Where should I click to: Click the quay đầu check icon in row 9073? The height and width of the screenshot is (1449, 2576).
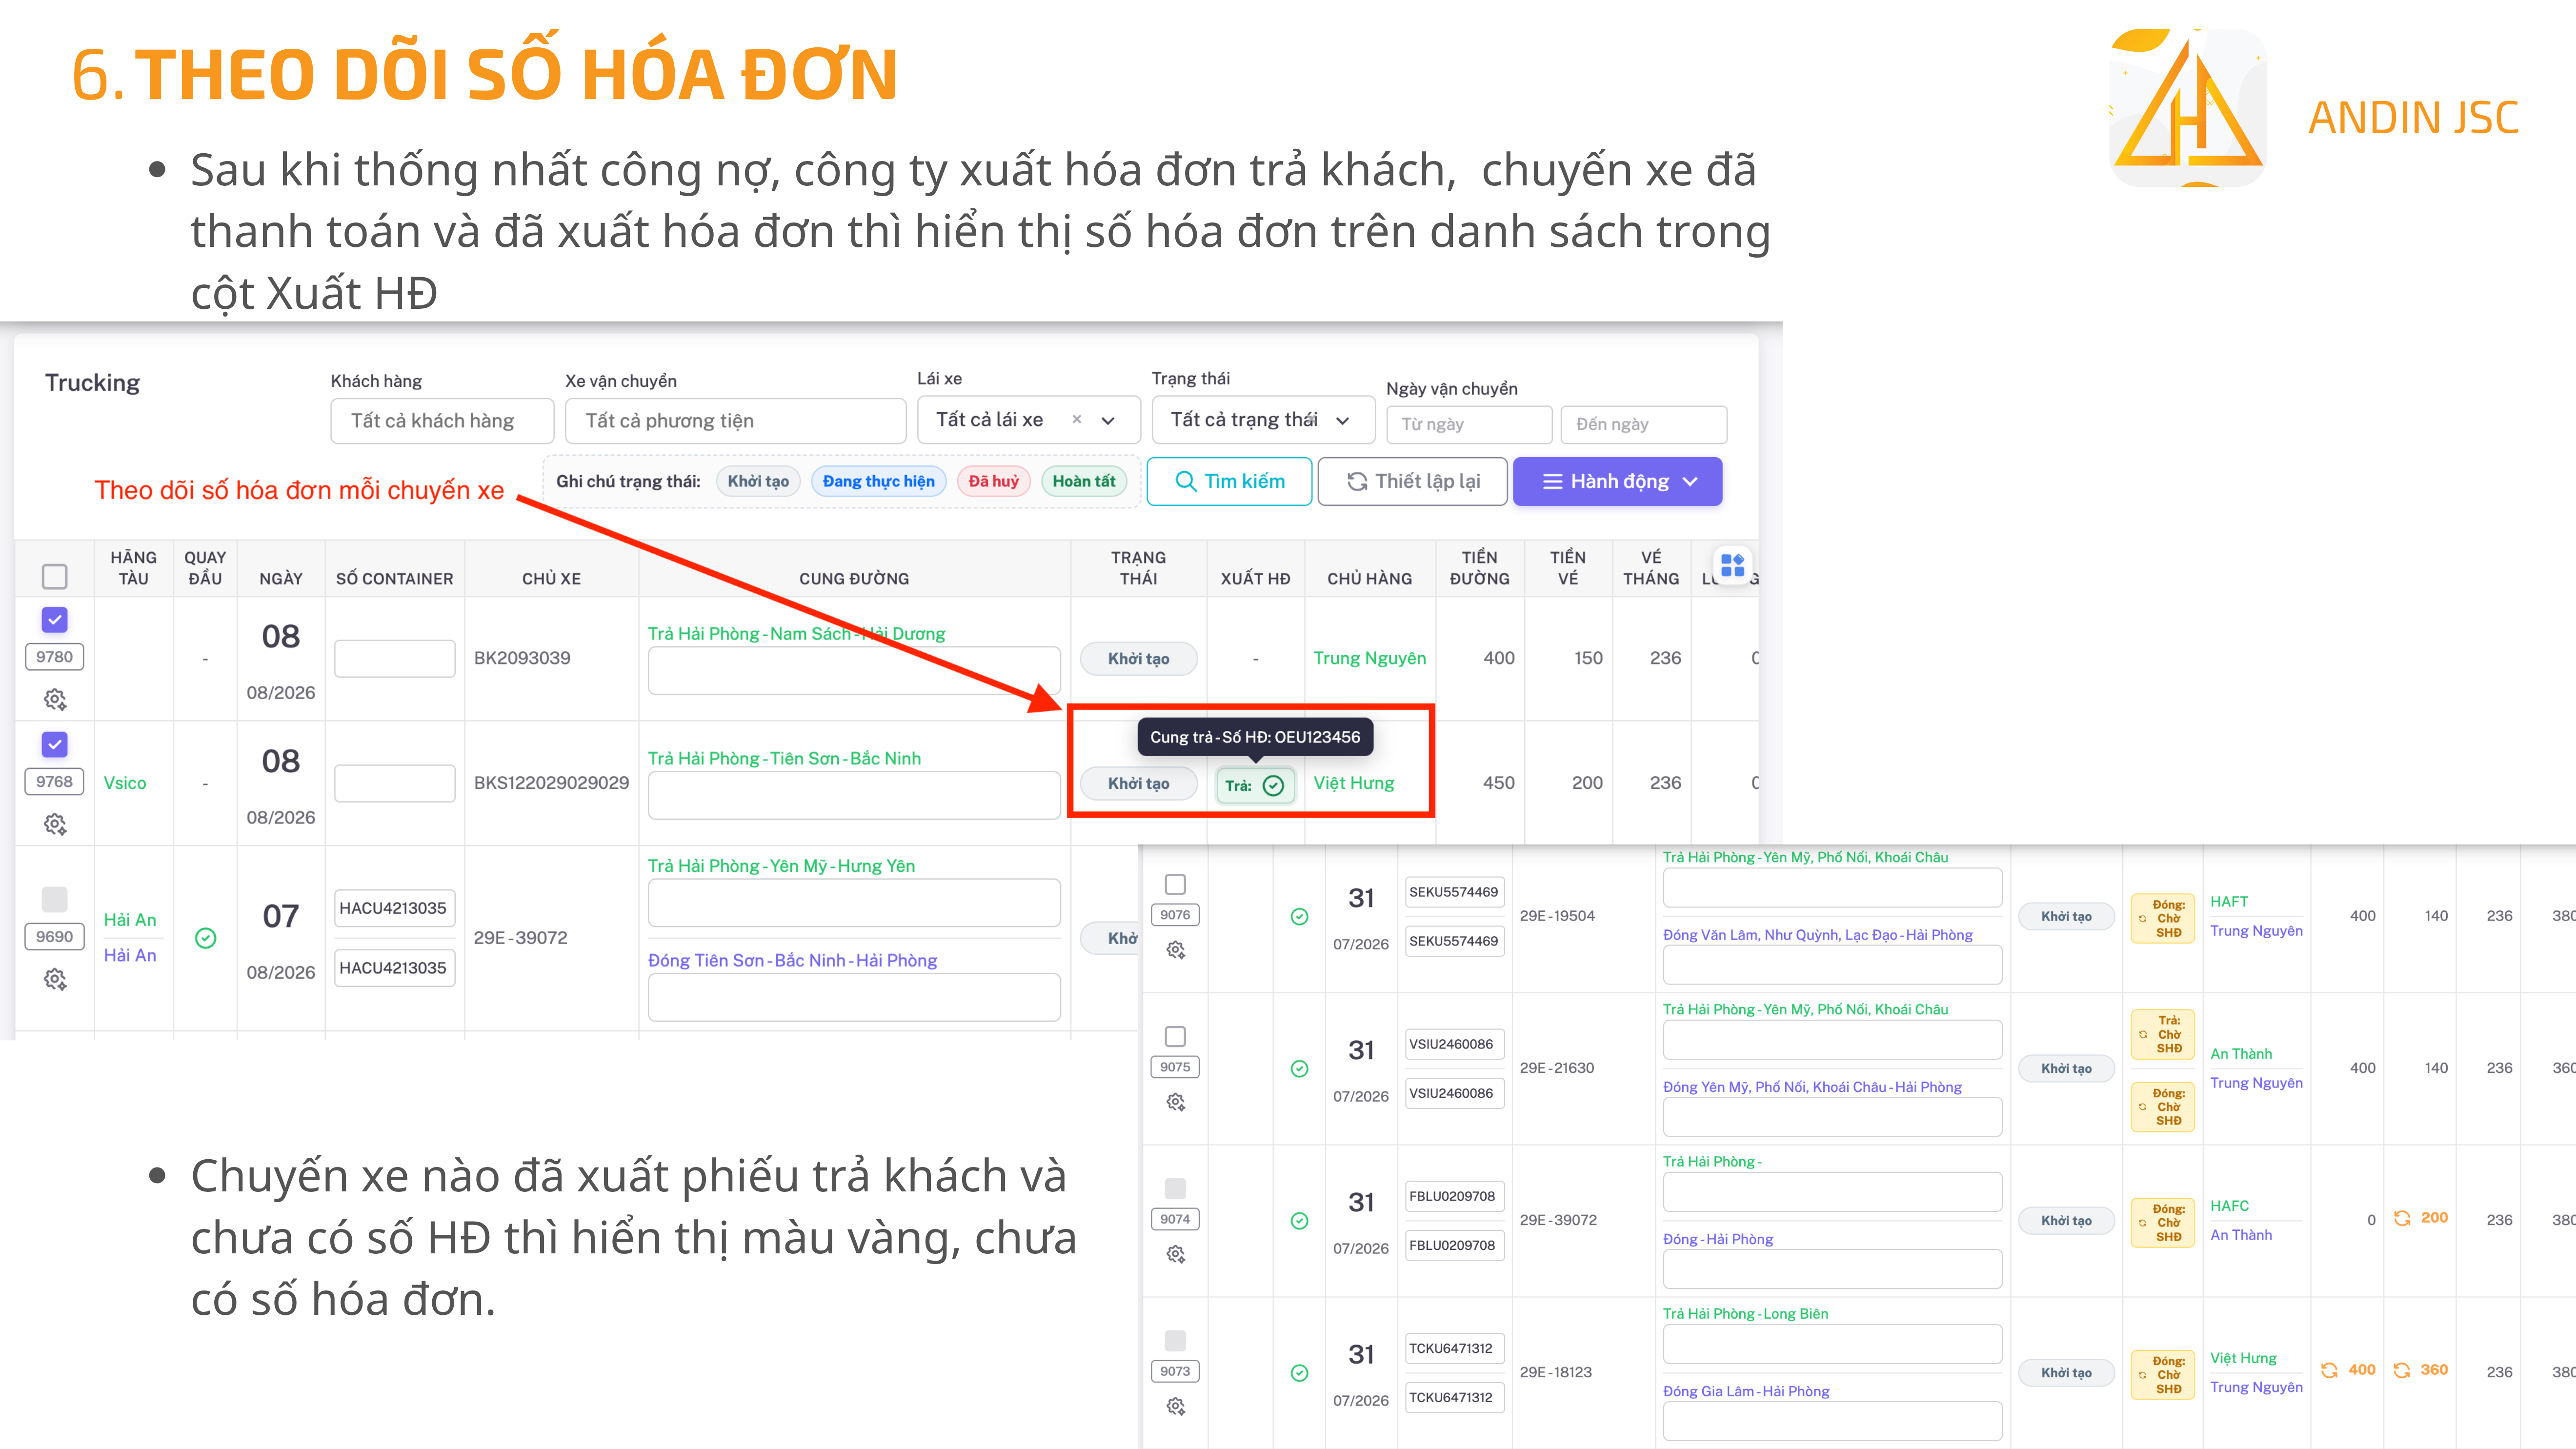(1299, 1372)
